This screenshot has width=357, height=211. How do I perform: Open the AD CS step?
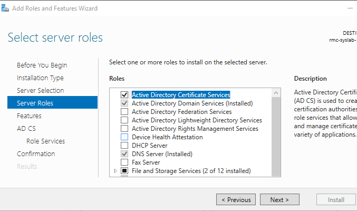(26, 129)
